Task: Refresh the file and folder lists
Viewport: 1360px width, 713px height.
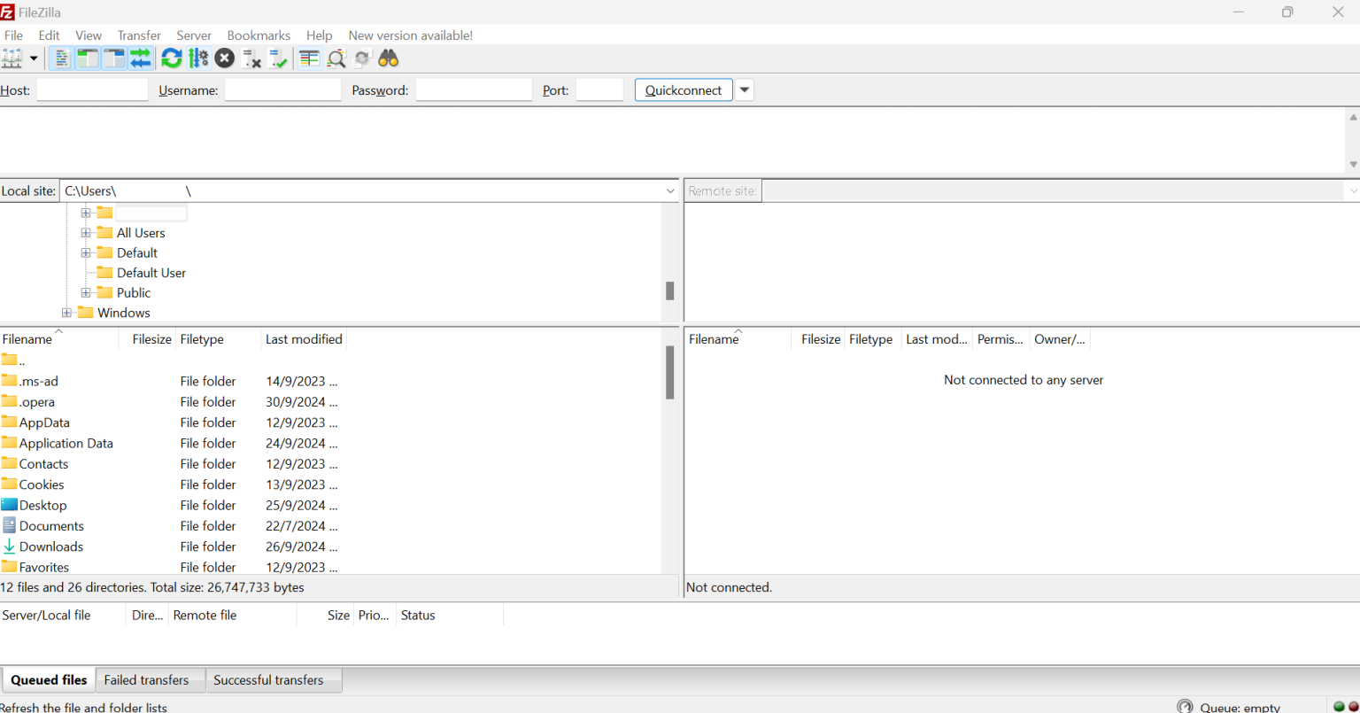Action: (172, 58)
